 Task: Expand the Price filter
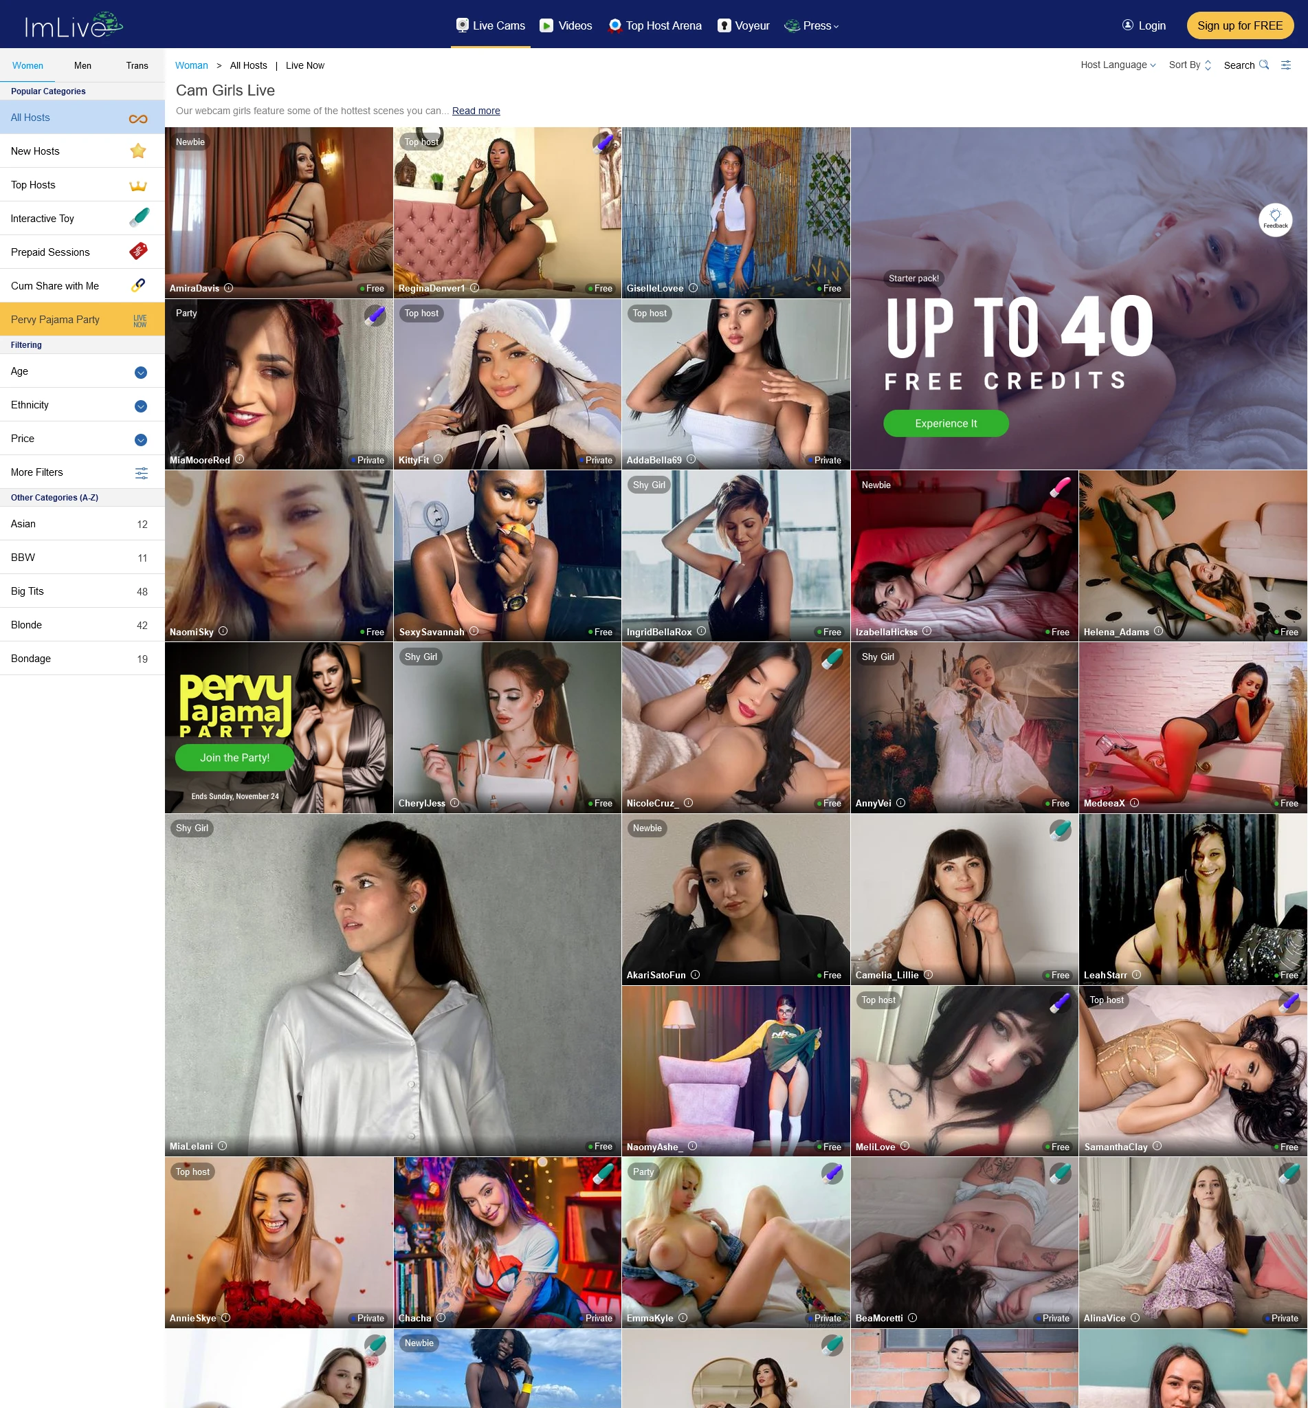click(141, 439)
